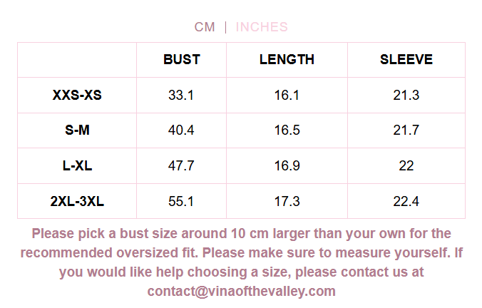Viewport: 482px width, 308px height.
Task: Click the L-XL size row label
Action: point(77,166)
